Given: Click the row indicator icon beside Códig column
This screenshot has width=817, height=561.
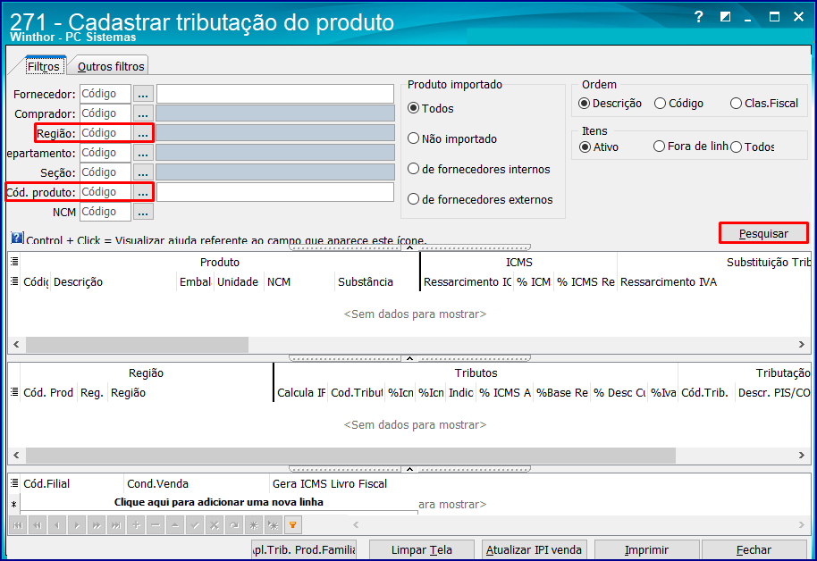Looking at the screenshot, I should tap(14, 281).
